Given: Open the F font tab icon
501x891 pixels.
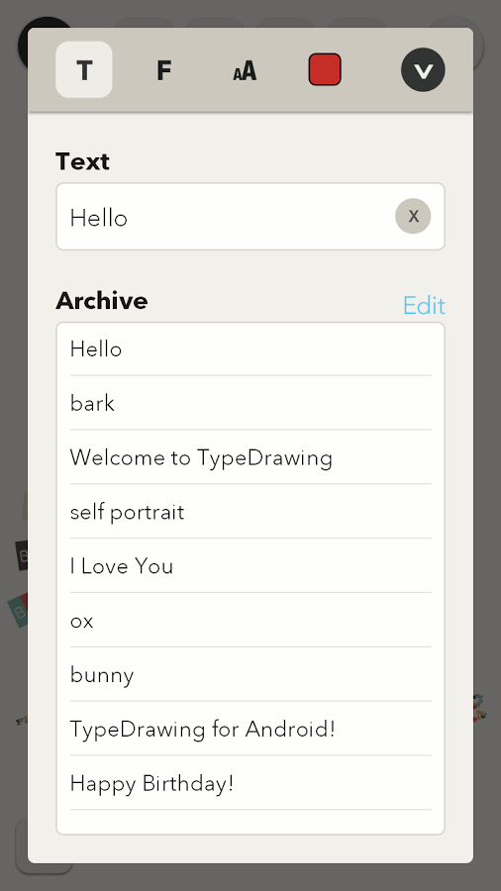Looking at the screenshot, I should tap(163, 70).
